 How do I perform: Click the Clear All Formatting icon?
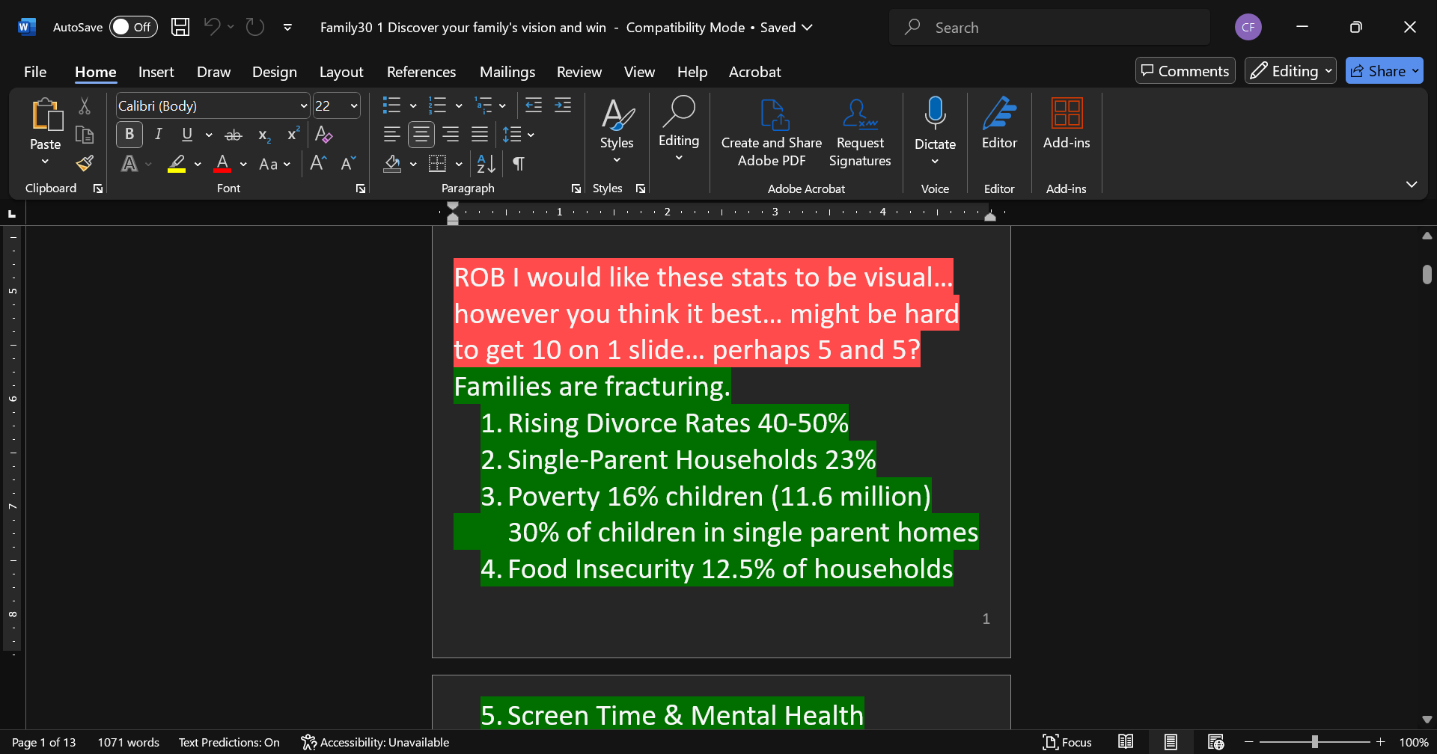click(x=323, y=135)
